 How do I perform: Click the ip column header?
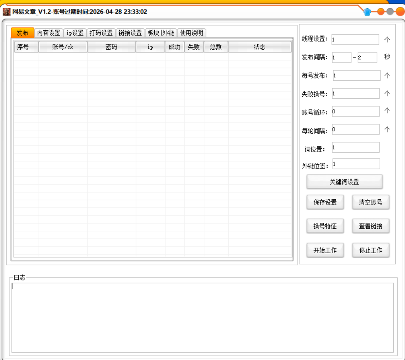click(x=150, y=47)
